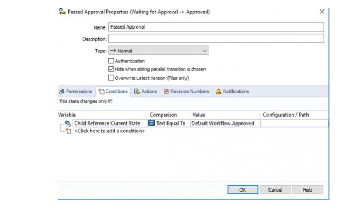Uncheck Hide when sibling parallel transition is chosen
This screenshot has height=209, width=353.
click(x=111, y=69)
